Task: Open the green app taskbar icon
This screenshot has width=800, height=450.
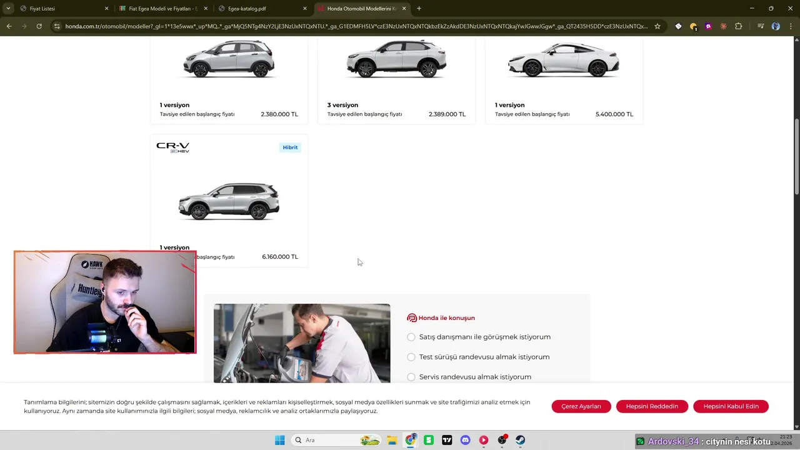Action: point(429,440)
